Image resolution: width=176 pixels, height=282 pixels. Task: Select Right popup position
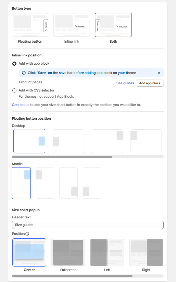146,252
